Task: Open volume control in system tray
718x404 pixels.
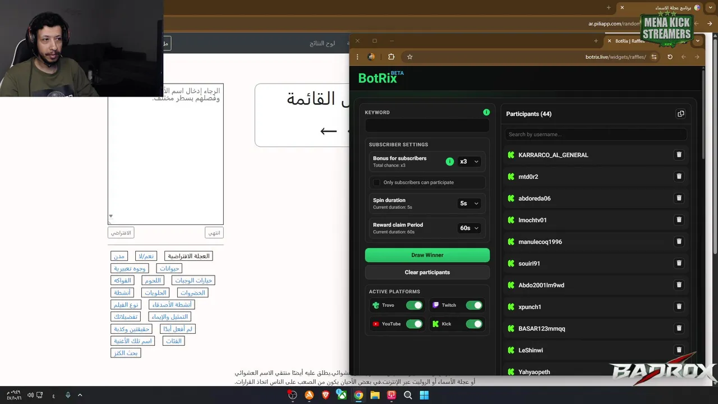Action: pos(30,395)
